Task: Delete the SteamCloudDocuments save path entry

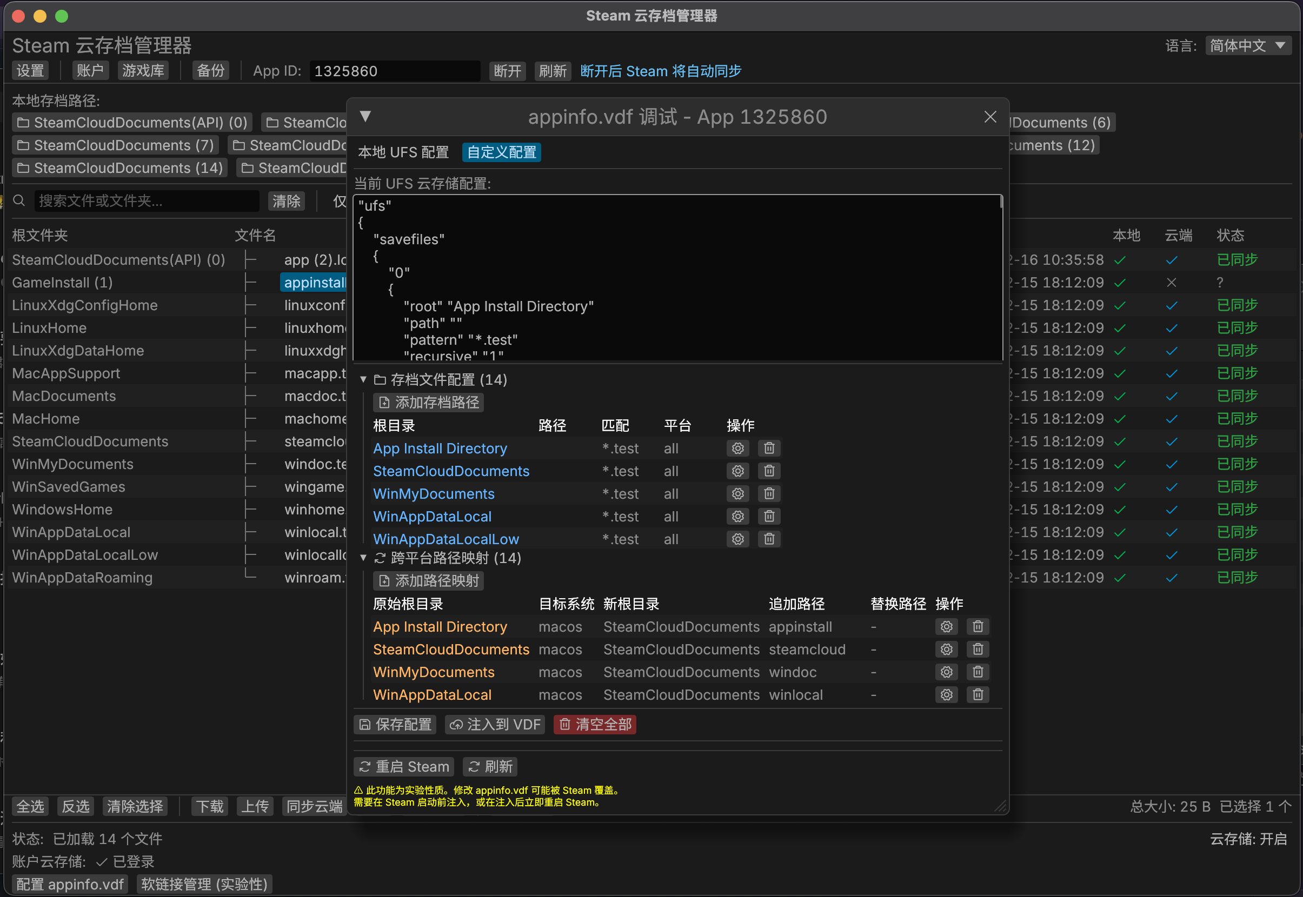Action: (769, 471)
